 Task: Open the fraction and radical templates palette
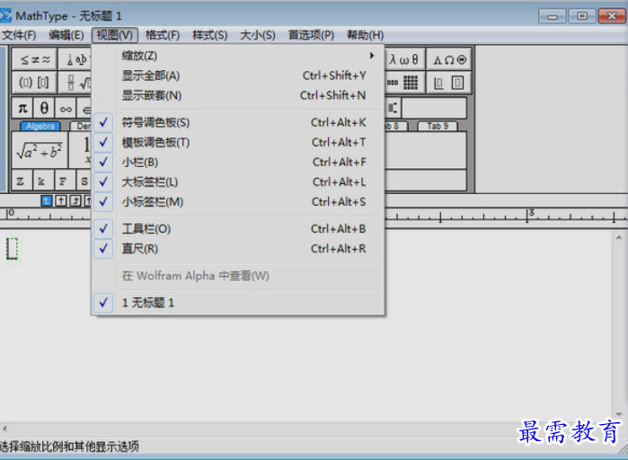pyautogui.click(x=76, y=83)
